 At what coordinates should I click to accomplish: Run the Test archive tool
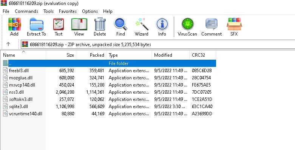(x=59, y=24)
